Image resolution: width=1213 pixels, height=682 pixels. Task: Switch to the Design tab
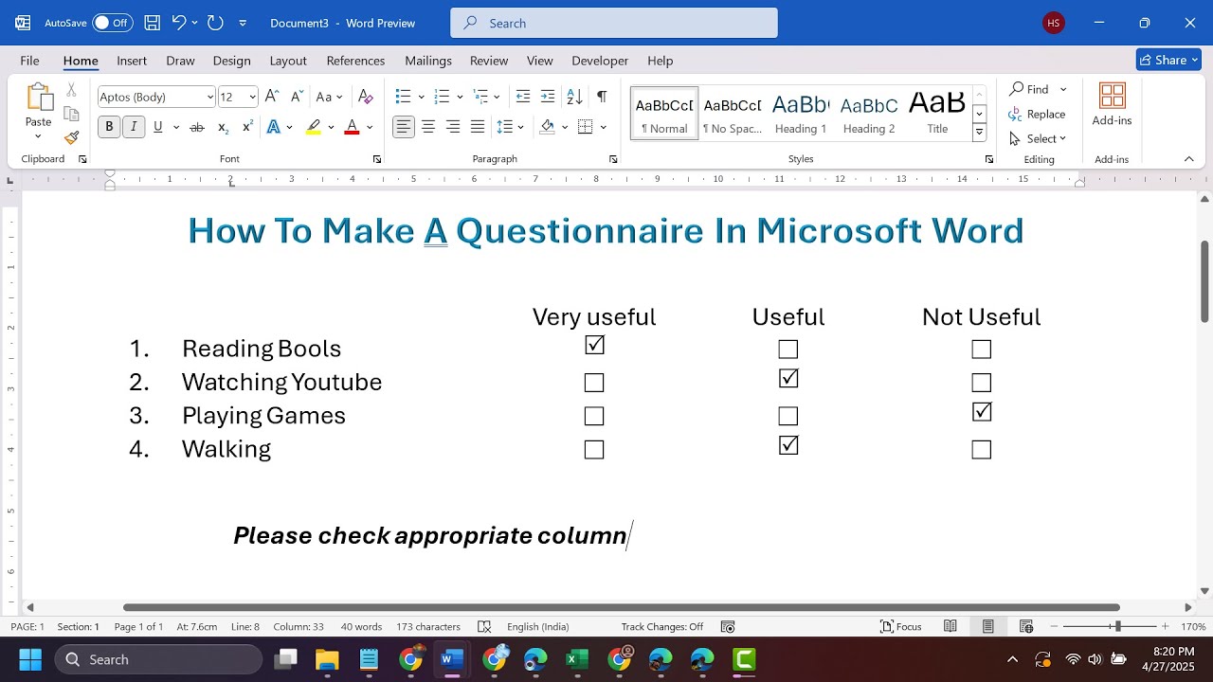(x=231, y=61)
